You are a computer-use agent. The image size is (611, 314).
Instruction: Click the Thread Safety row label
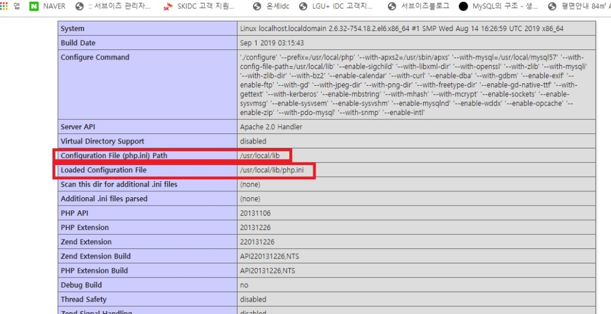click(x=84, y=299)
